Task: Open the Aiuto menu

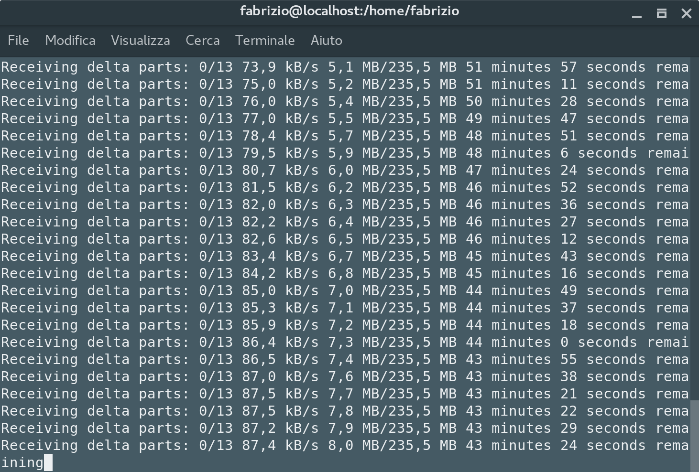Action: point(326,41)
